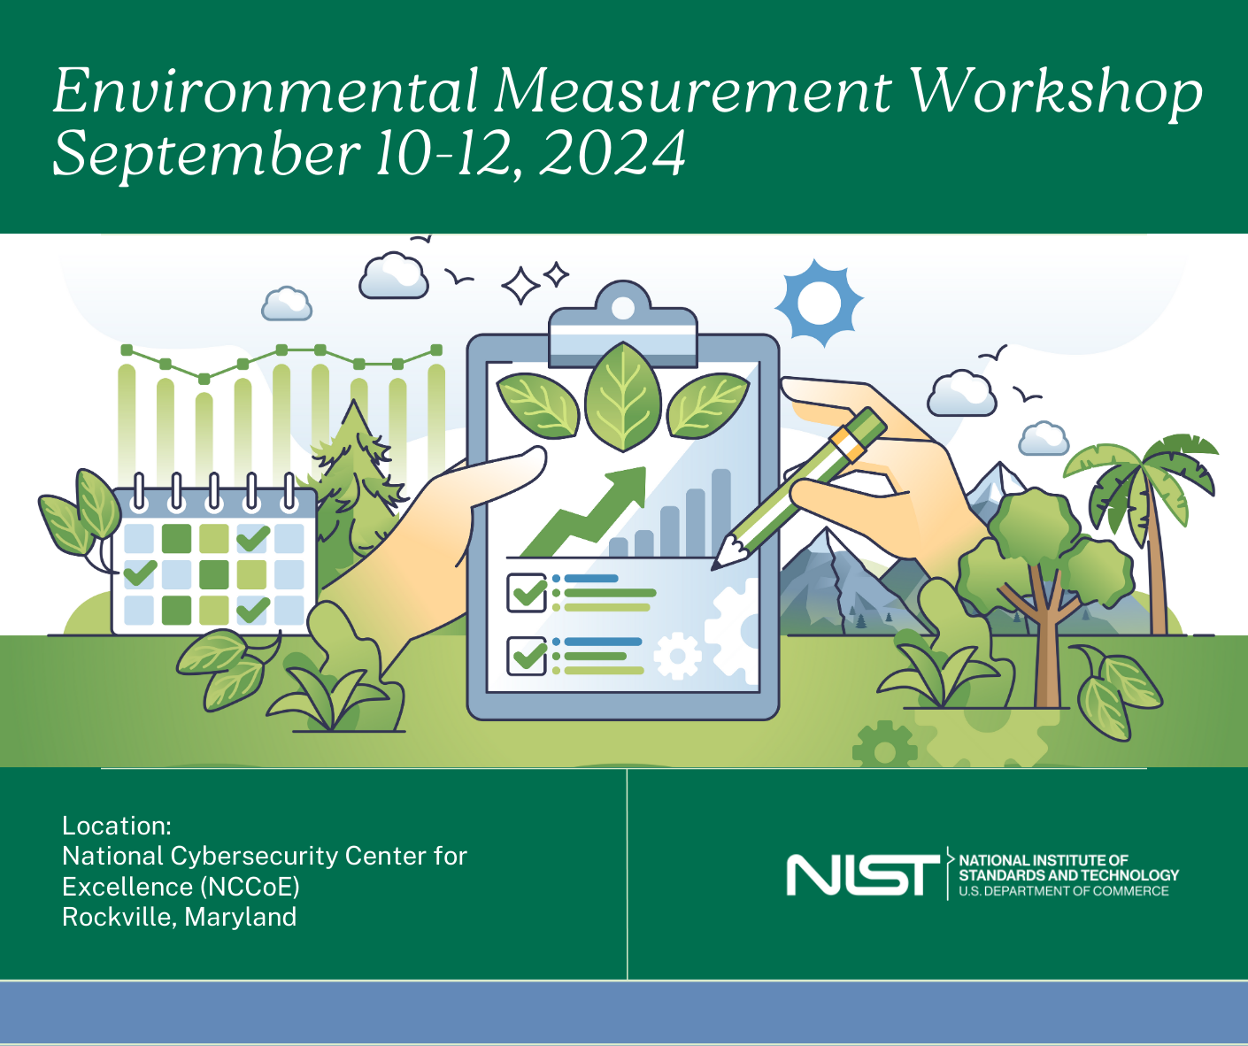Check the first checklist box on the clipboard

[x=526, y=591]
